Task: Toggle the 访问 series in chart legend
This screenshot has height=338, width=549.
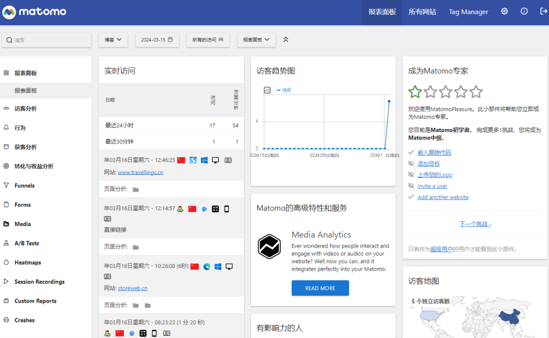Action: click(x=284, y=90)
